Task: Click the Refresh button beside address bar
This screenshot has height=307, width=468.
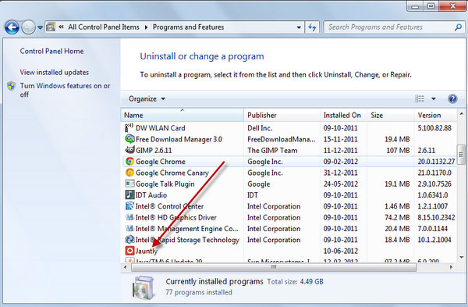Action: (312, 27)
